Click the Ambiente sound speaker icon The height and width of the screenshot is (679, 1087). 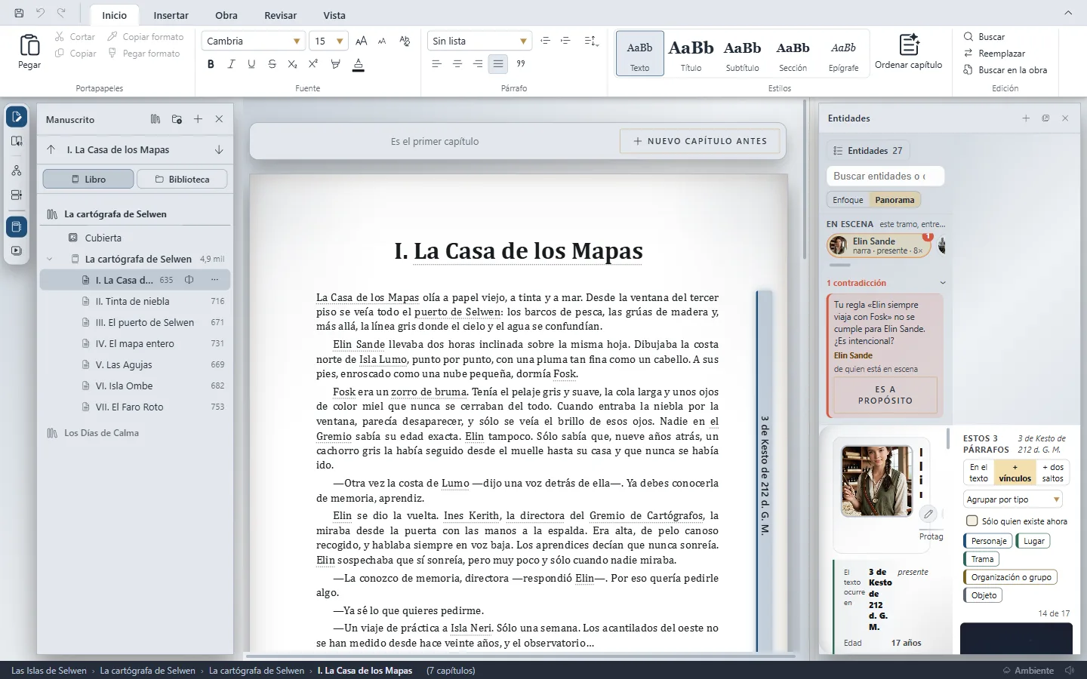tap(1070, 670)
